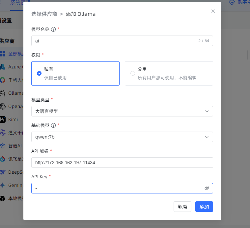Click the 基础模型 dropdown chevron arrow
Viewport: 250px width, 228px height.
207,137
